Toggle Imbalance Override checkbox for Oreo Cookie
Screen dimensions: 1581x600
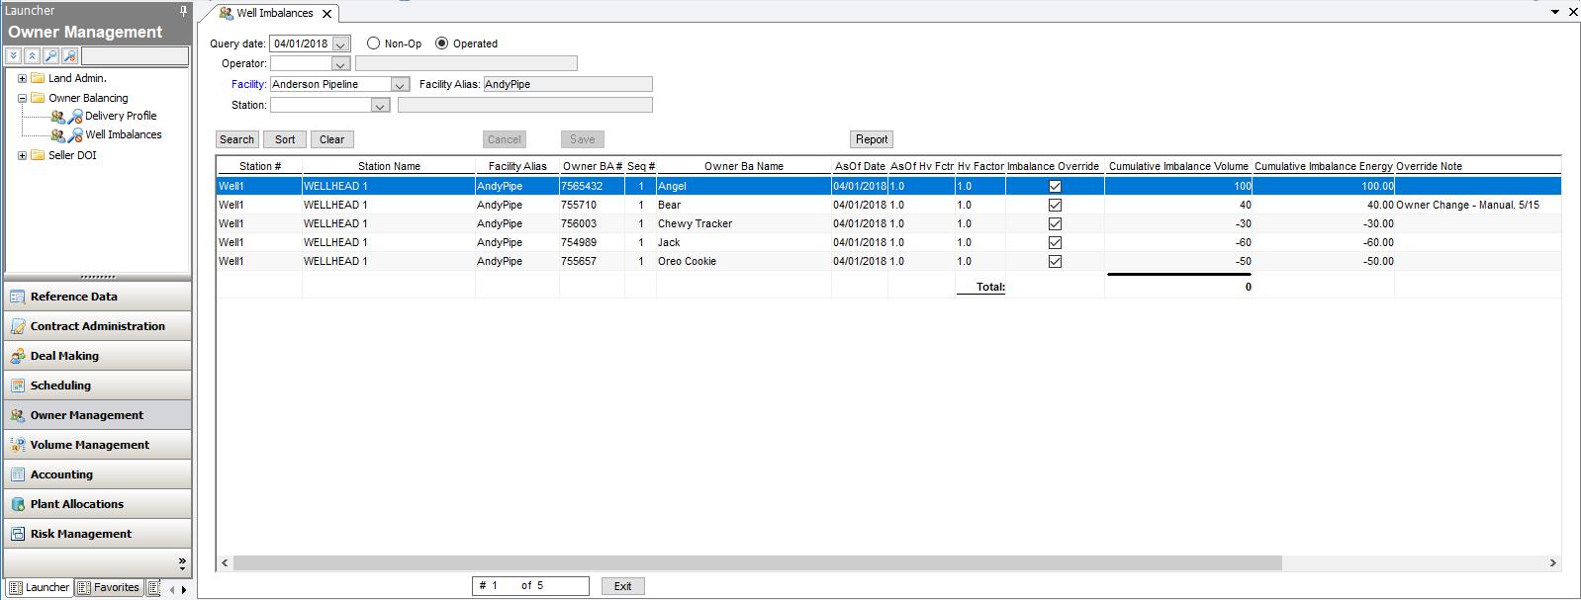pyautogui.click(x=1055, y=261)
